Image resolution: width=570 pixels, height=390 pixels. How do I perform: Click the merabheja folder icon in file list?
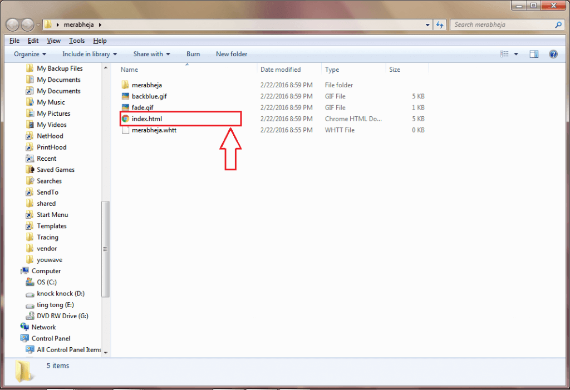click(125, 85)
